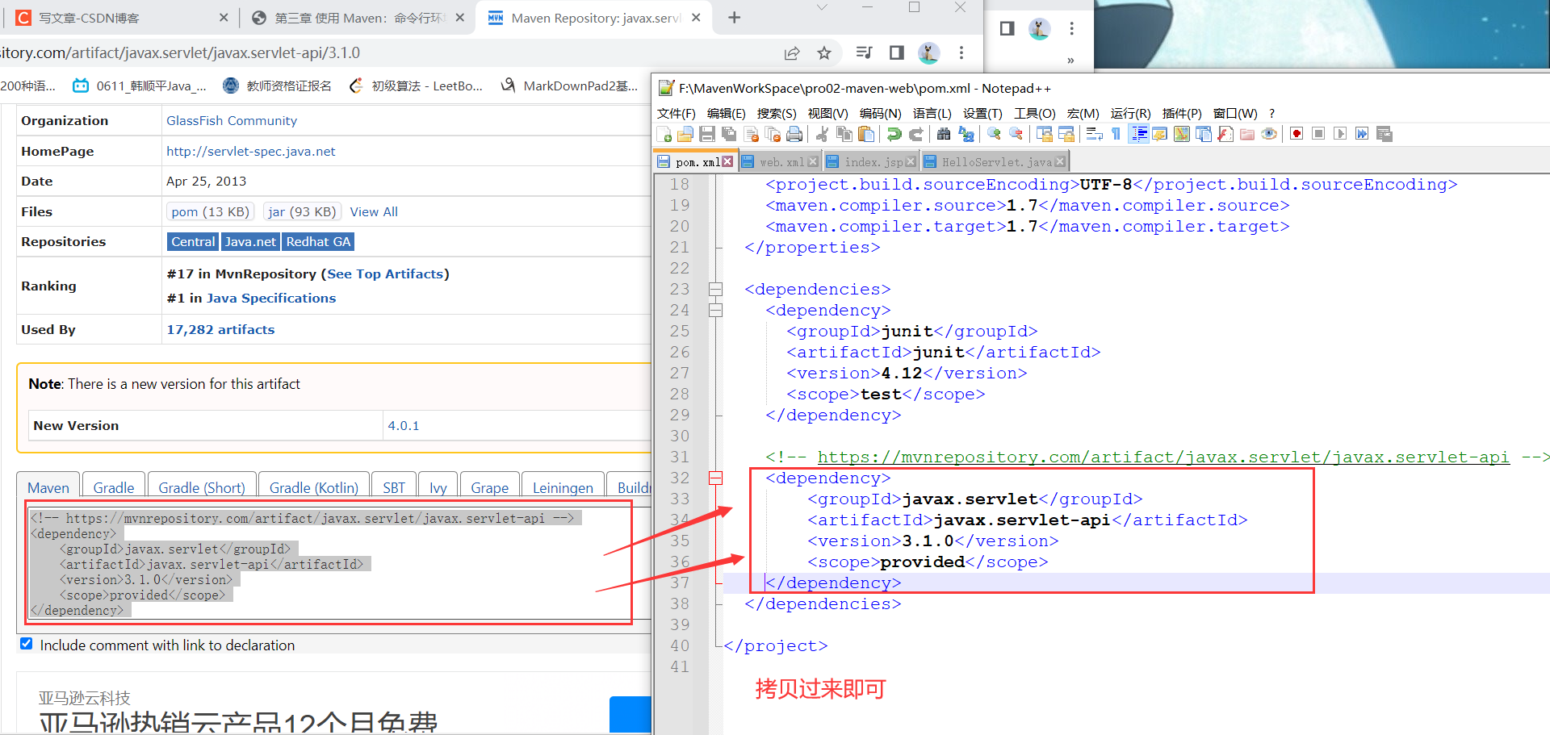Click the View All files link
The image size is (1550, 735).
[x=374, y=211]
